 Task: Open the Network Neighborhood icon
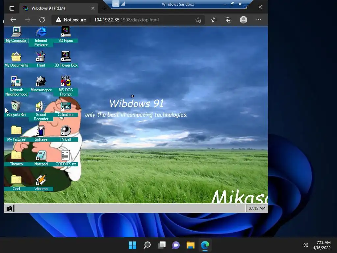pyautogui.click(x=16, y=86)
